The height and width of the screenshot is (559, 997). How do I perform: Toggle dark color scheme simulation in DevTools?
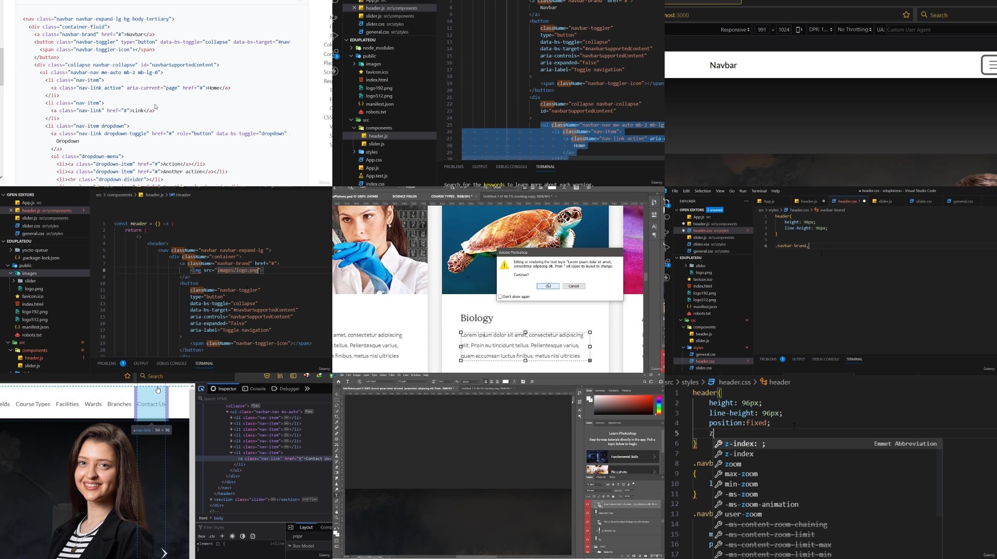243,536
